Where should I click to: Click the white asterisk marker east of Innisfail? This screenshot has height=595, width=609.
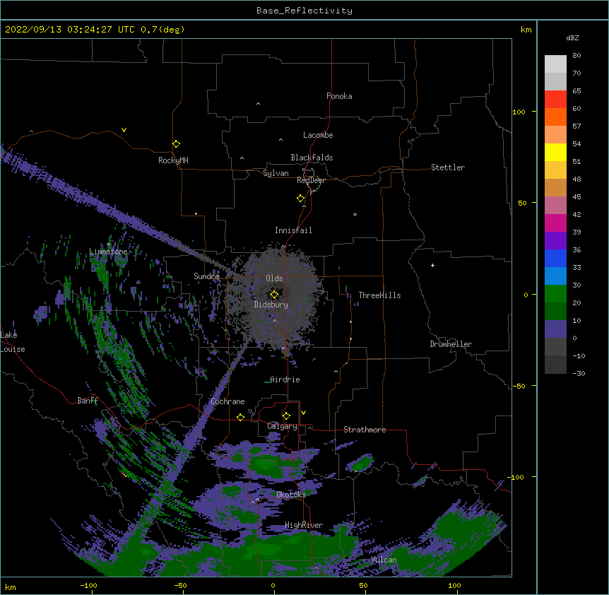[x=355, y=214]
